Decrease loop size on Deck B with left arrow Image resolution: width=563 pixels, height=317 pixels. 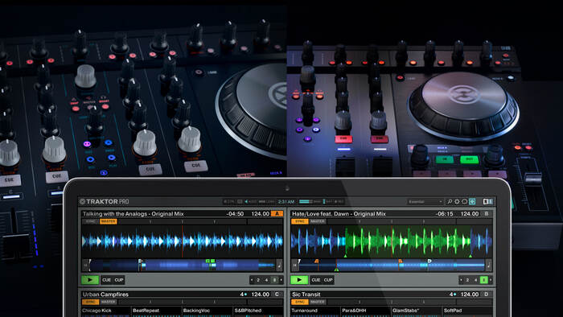coord(461,280)
